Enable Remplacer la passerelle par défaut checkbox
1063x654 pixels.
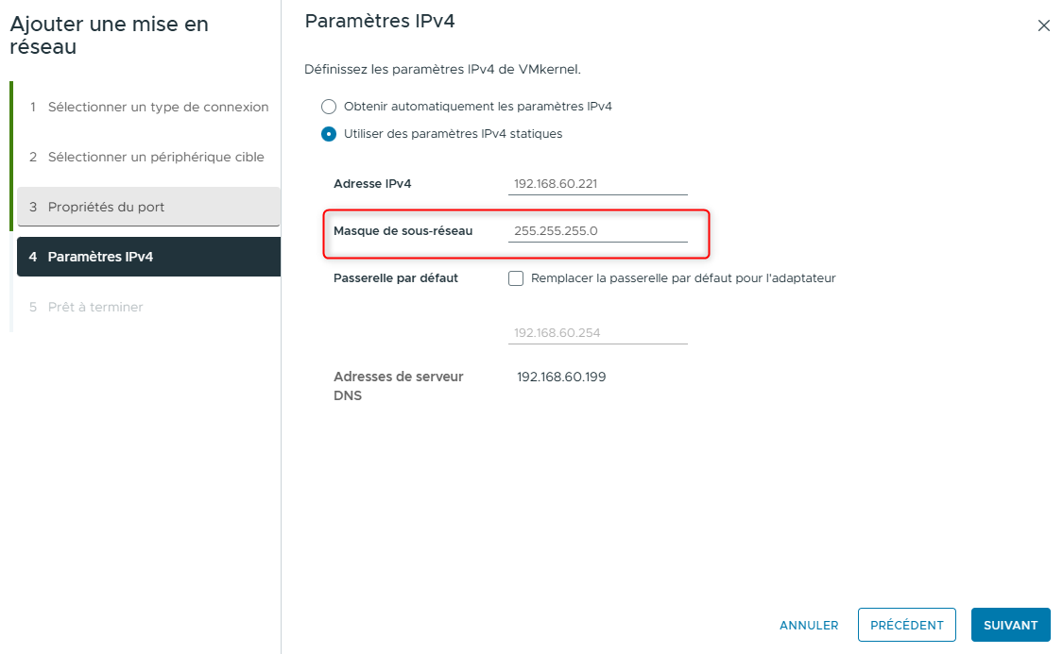[x=516, y=278]
